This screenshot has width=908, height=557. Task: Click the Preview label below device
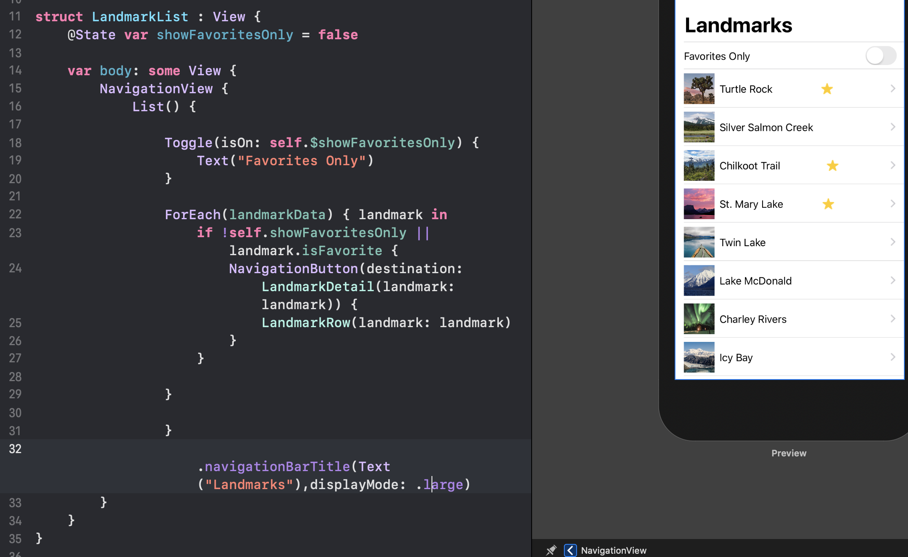[789, 453]
